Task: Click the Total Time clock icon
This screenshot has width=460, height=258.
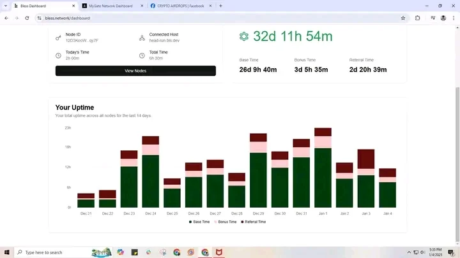Action: click(142, 55)
